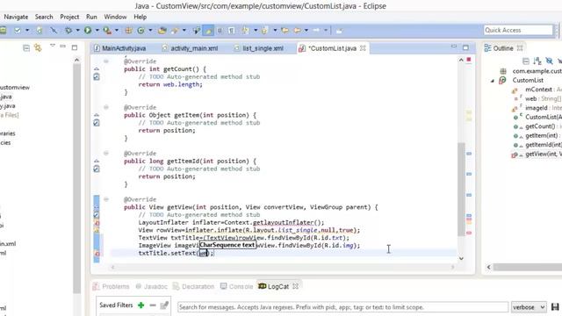Collapse the getView method fold marker
This screenshot has height=316, width=562.
point(106,199)
